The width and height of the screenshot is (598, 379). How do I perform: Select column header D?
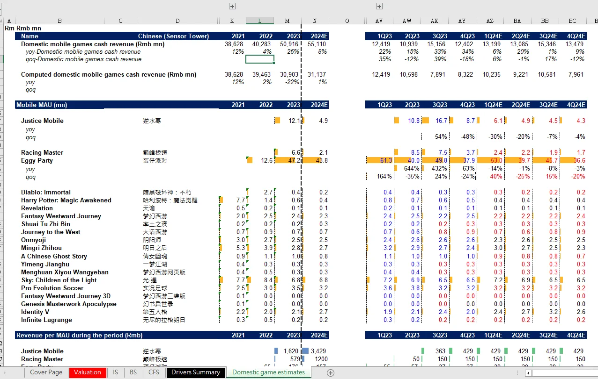(177, 21)
